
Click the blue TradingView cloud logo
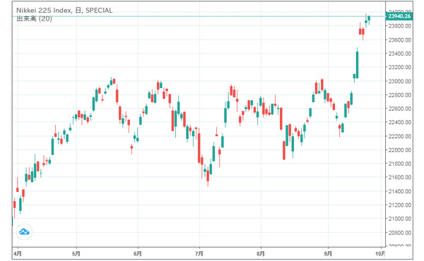(24, 232)
